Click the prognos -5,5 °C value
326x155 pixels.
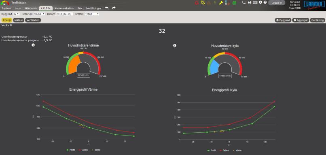tap(47, 40)
